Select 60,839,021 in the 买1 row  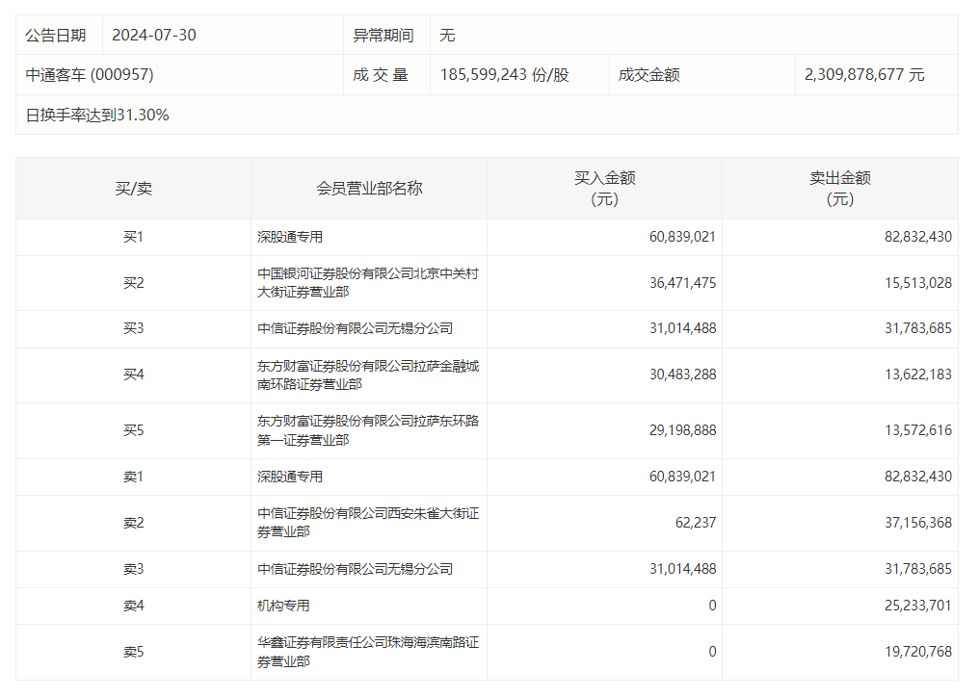(682, 237)
